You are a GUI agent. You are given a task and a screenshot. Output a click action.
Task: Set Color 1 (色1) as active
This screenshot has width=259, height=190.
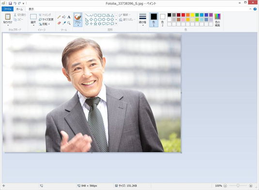point(154,20)
